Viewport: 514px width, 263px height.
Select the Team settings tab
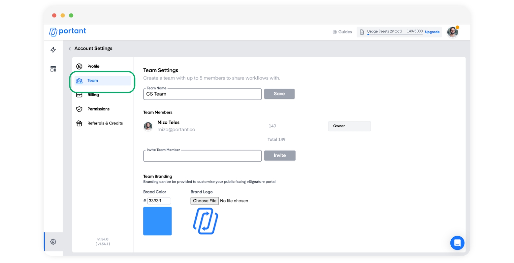click(93, 81)
